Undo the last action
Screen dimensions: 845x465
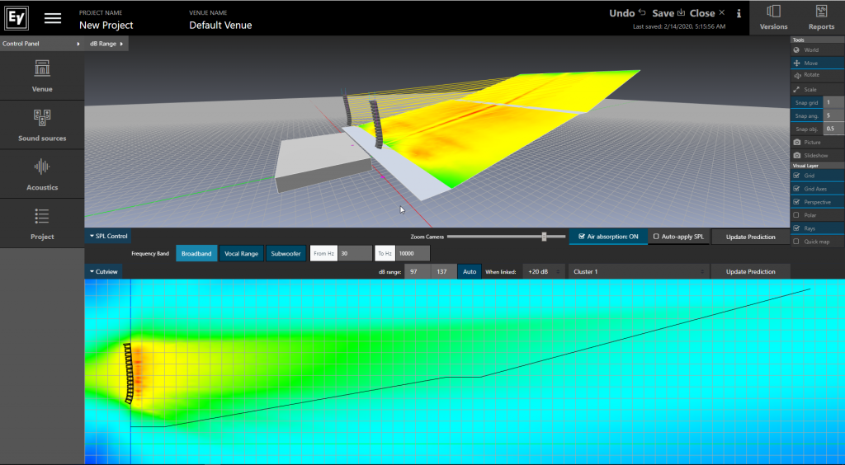(627, 13)
